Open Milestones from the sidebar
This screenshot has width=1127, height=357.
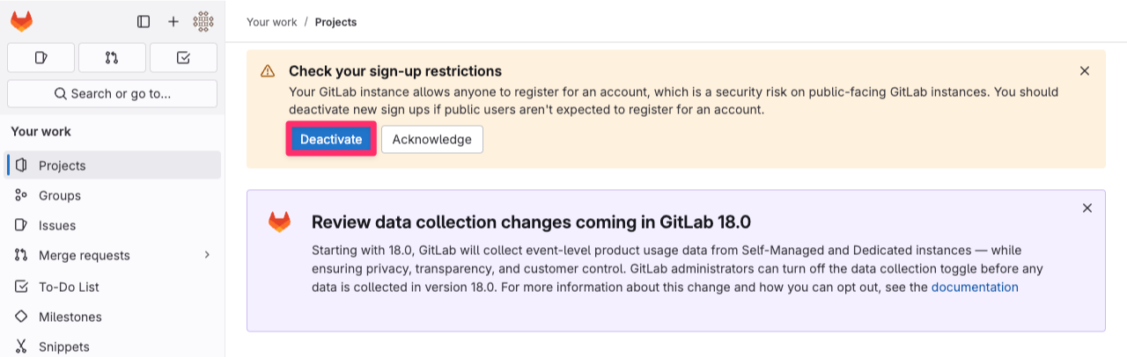(x=113, y=317)
